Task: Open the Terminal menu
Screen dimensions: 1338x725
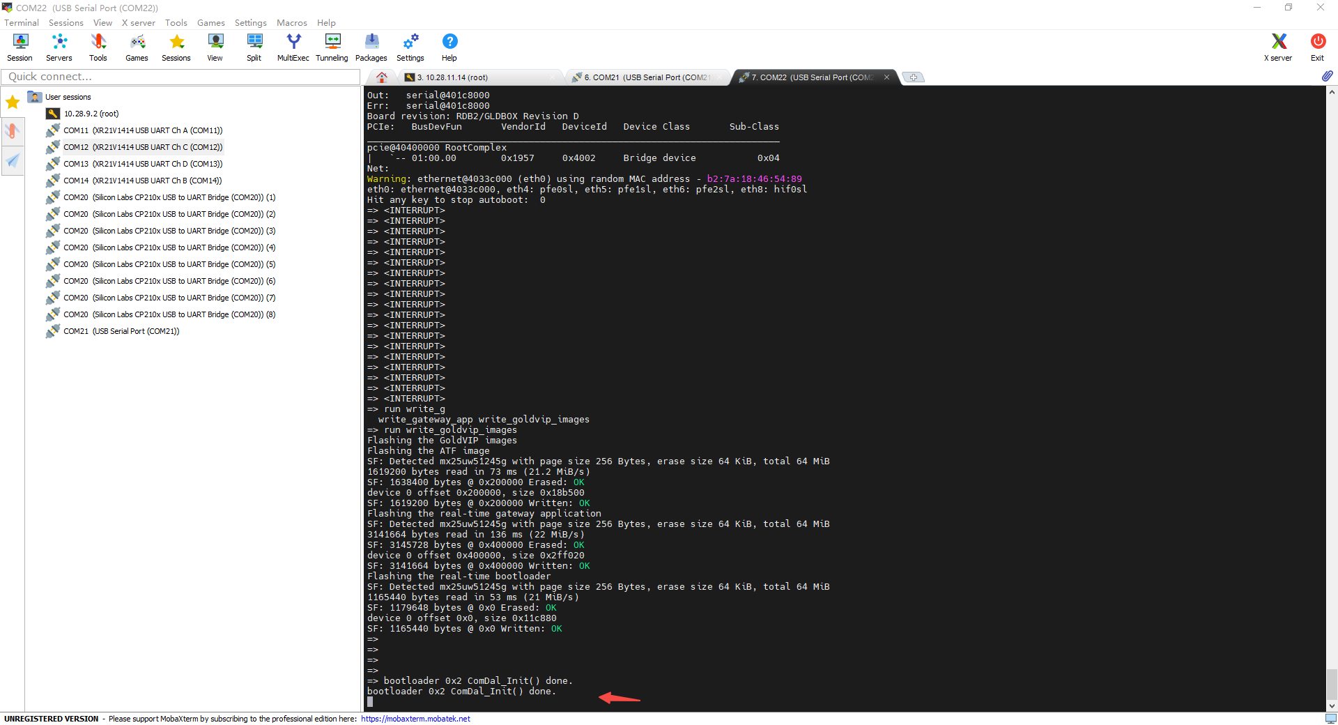Action: pyautogui.click(x=21, y=22)
